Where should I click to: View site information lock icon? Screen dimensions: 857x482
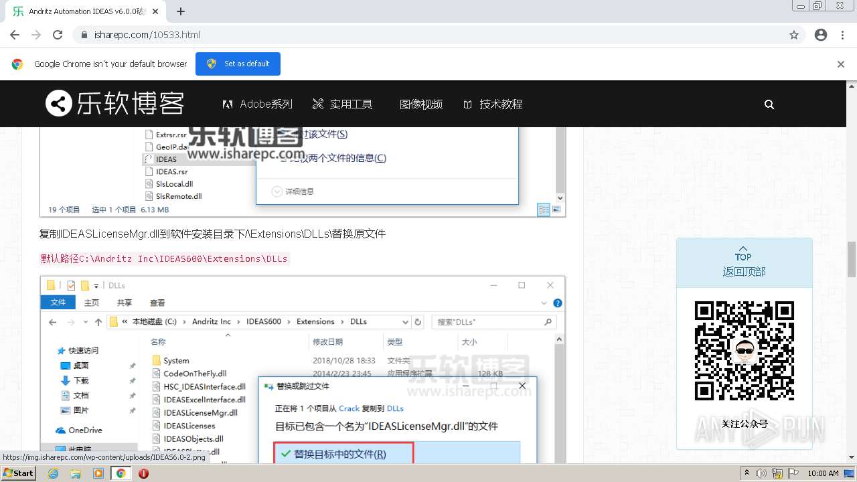(x=84, y=35)
